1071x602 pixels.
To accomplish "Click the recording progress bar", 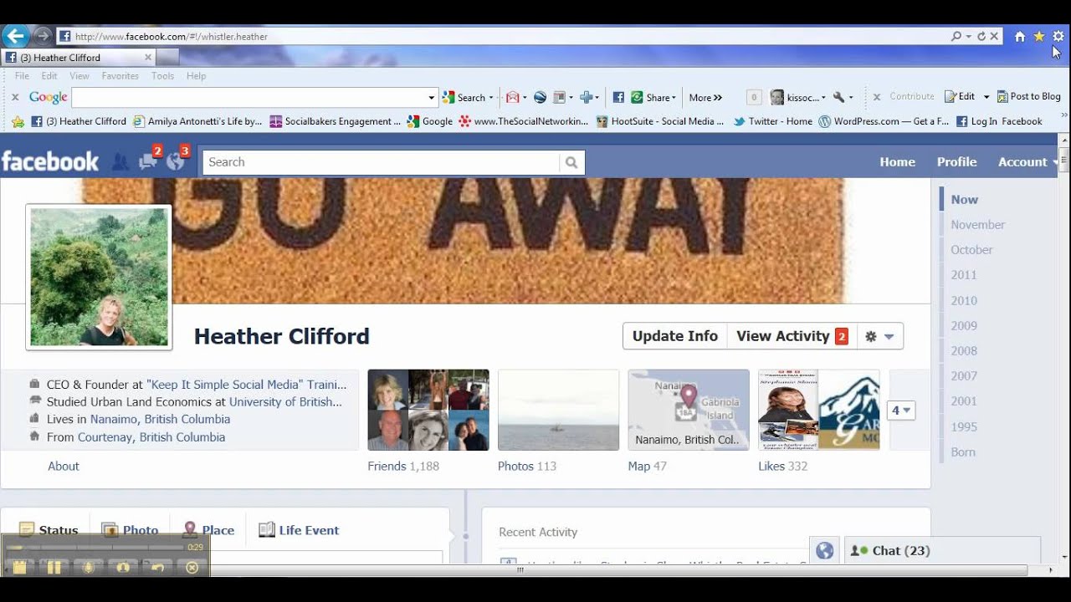I will click(x=95, y=548).
